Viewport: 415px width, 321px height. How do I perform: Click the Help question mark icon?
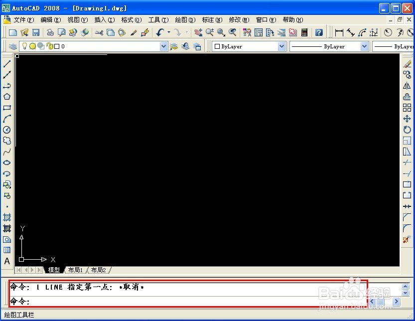click(x=319, y=32)
